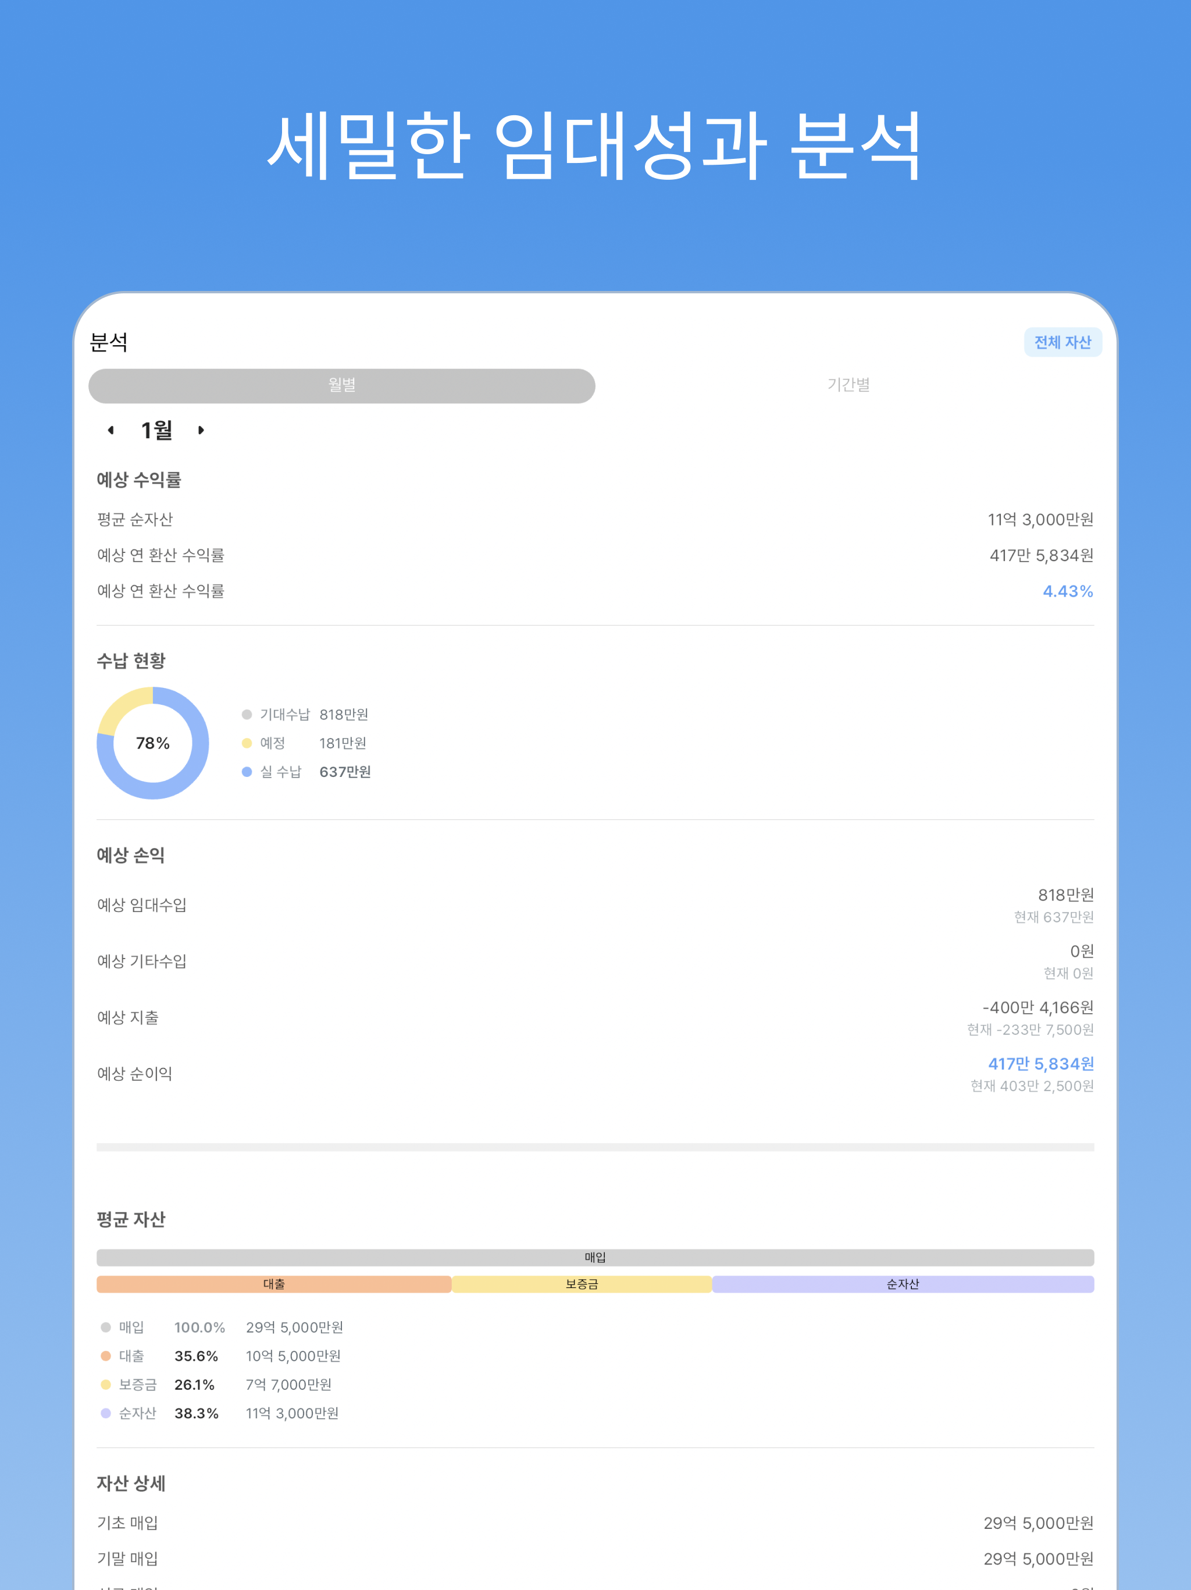The width and height of the screenshot is (1191, 1590).
Task: Click the 예상 지출 row label
Action: [128, 1017]
